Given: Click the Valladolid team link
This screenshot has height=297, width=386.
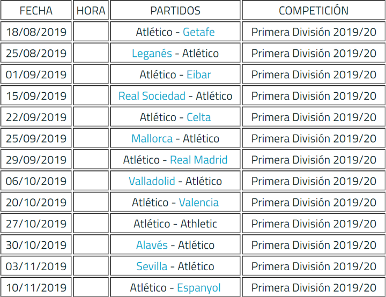Looking at the screenshot, I should [152, 181].
